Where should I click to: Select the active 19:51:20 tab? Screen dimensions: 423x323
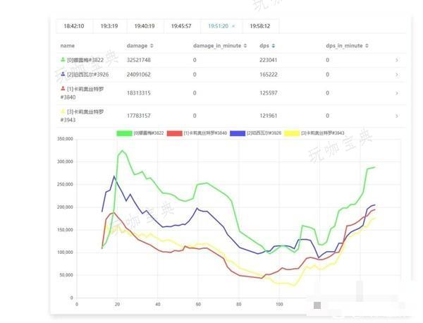(x=219, y=26)
